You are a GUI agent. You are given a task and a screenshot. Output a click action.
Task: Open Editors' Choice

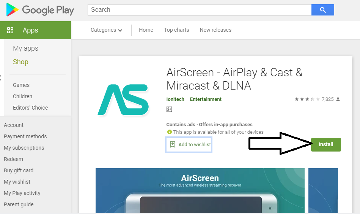click(30, 108)
